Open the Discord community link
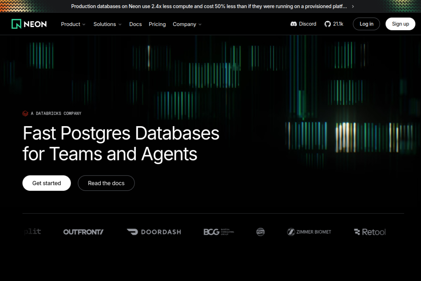The image size is (421, 281). 303,24
